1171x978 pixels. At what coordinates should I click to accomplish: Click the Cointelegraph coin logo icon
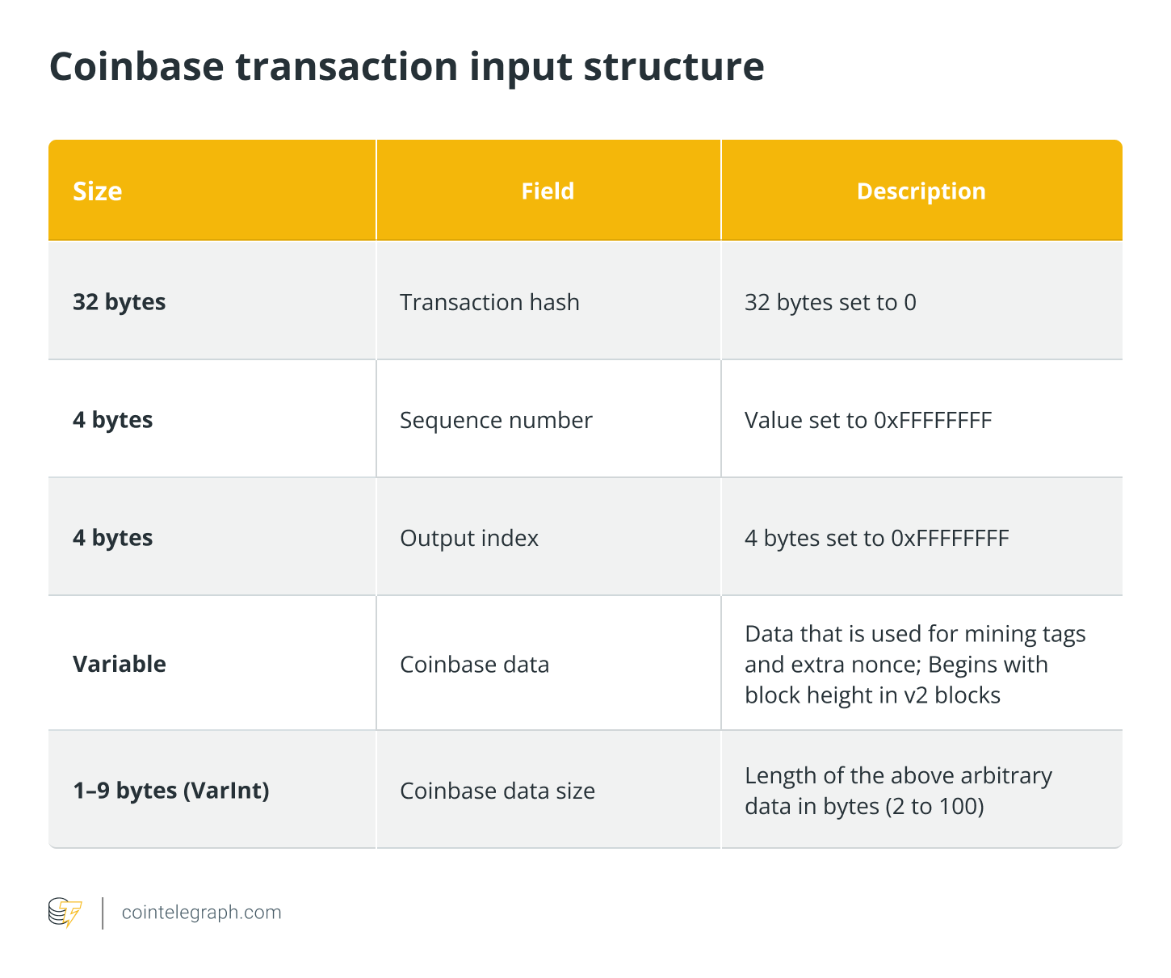click(65, 913)
